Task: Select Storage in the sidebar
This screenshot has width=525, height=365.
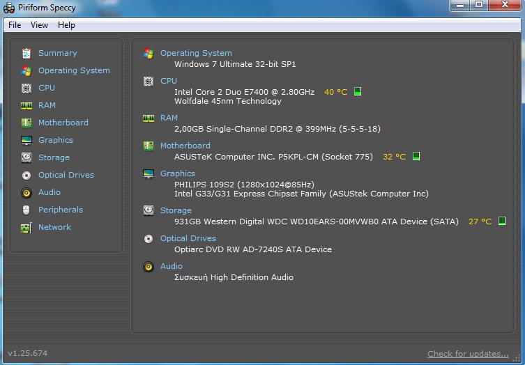Action: pos(54,157)
